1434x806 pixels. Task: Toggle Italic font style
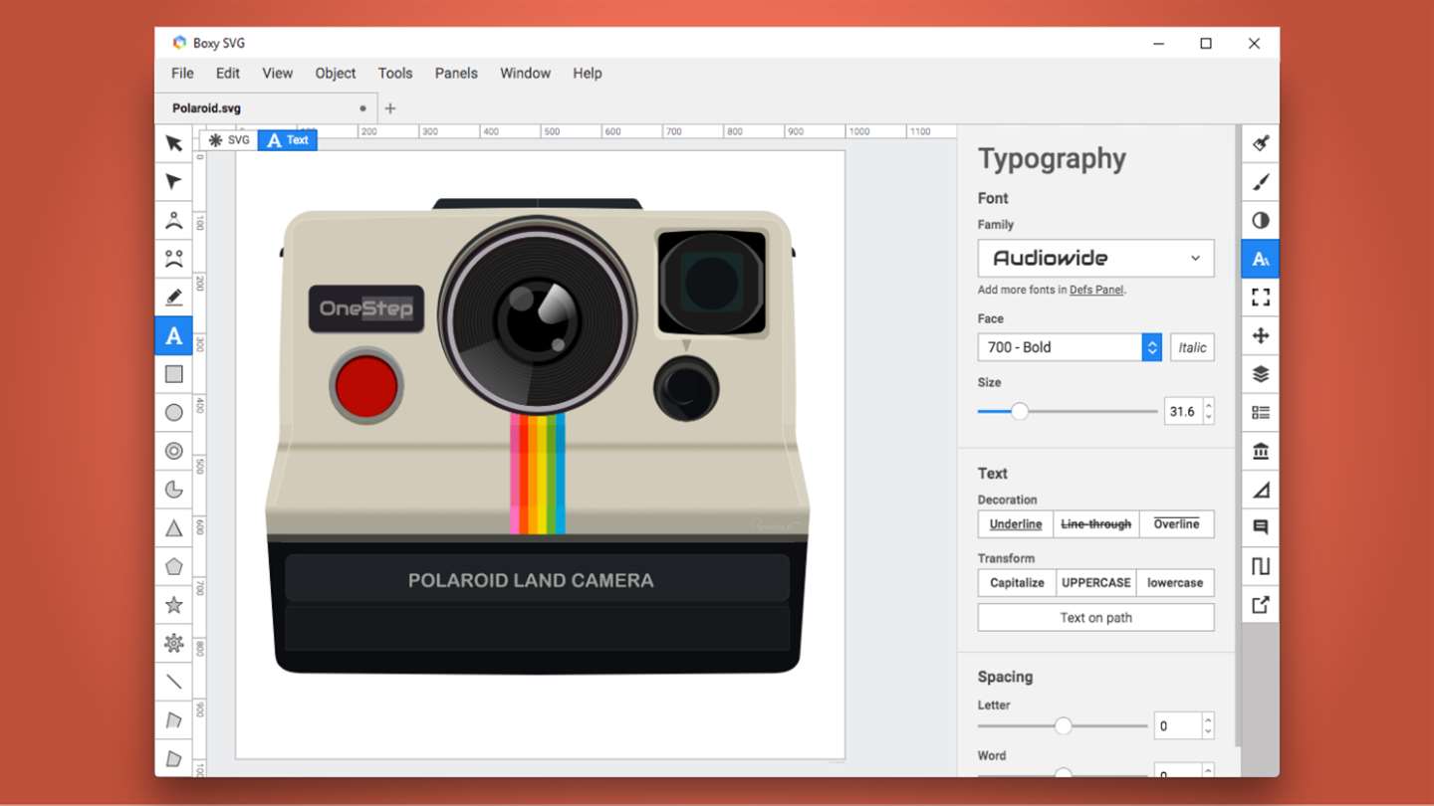click(1192, 347)
